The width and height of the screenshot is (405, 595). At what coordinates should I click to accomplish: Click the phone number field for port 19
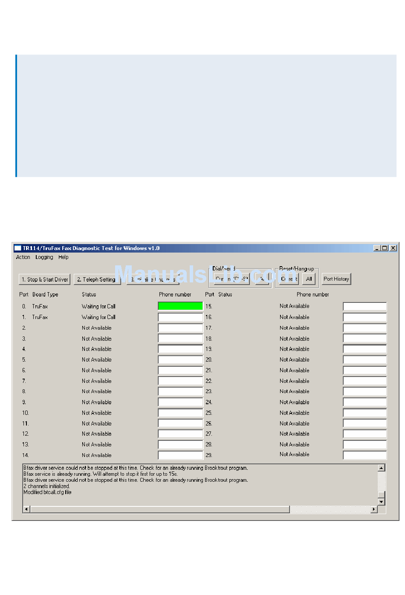coord(364,349)
